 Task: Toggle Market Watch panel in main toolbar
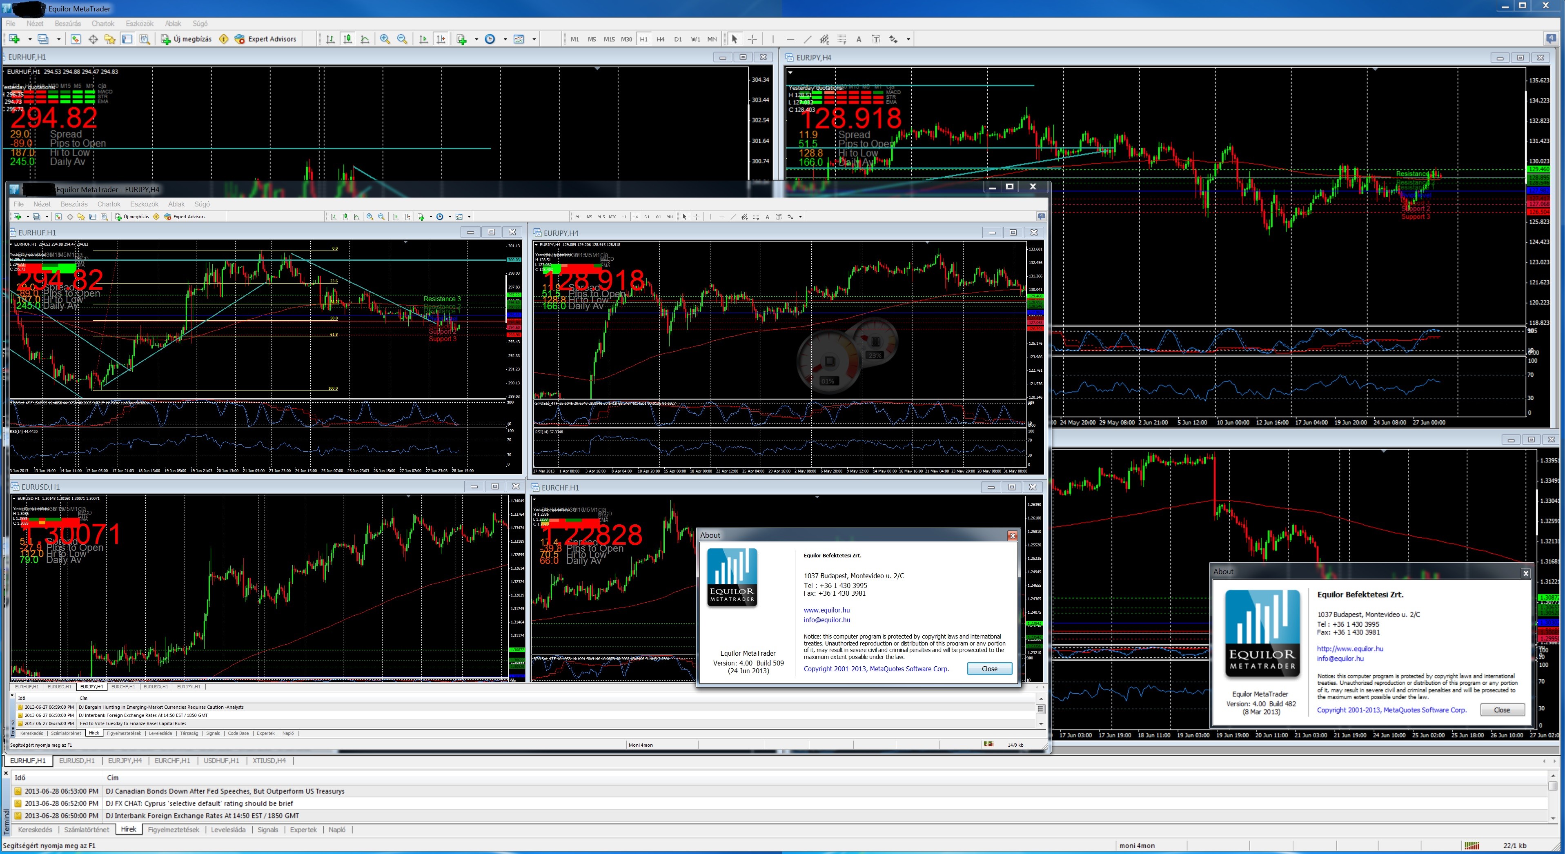[x=76, y=39]
